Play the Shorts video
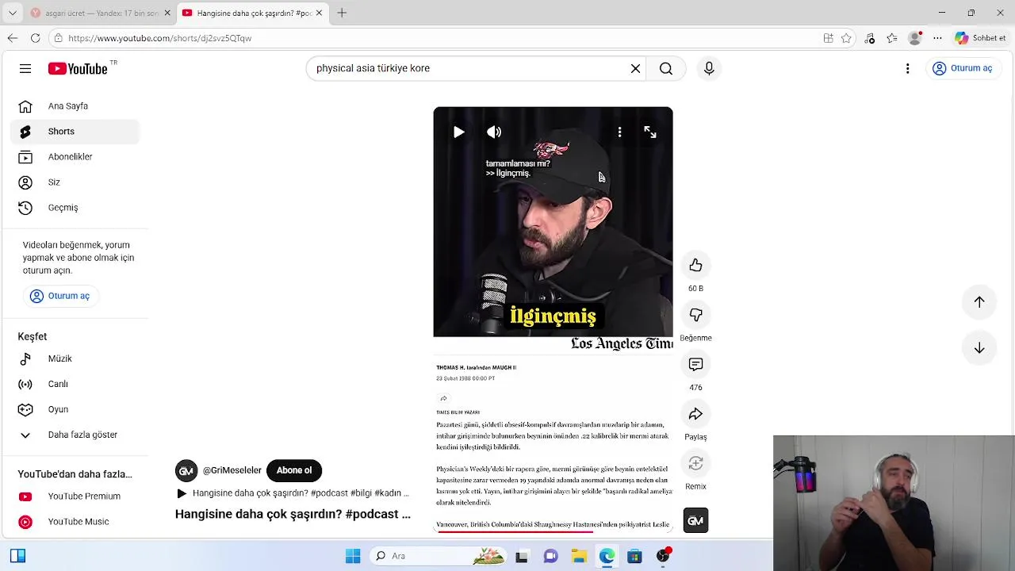Image resolution: width=1015 pixels, height=571 pixels. 458,132
